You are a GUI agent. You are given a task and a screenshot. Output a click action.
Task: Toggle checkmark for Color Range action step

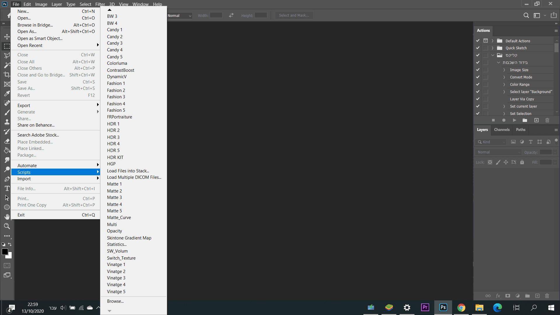(478, 85)
